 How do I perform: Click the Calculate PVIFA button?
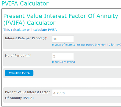pos(19,73)
